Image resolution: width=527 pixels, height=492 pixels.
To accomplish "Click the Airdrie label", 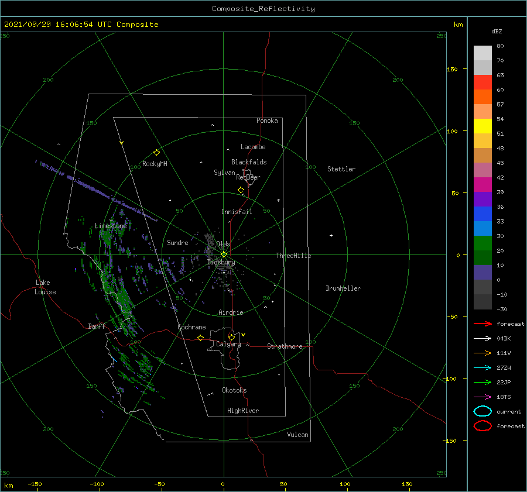I will pos(231,312).
